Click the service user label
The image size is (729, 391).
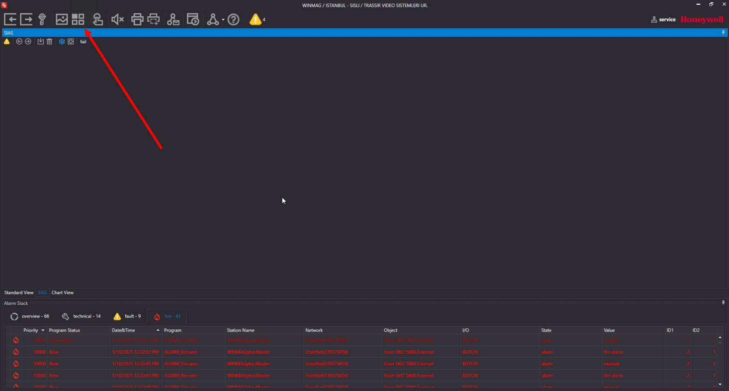point(663,19)
